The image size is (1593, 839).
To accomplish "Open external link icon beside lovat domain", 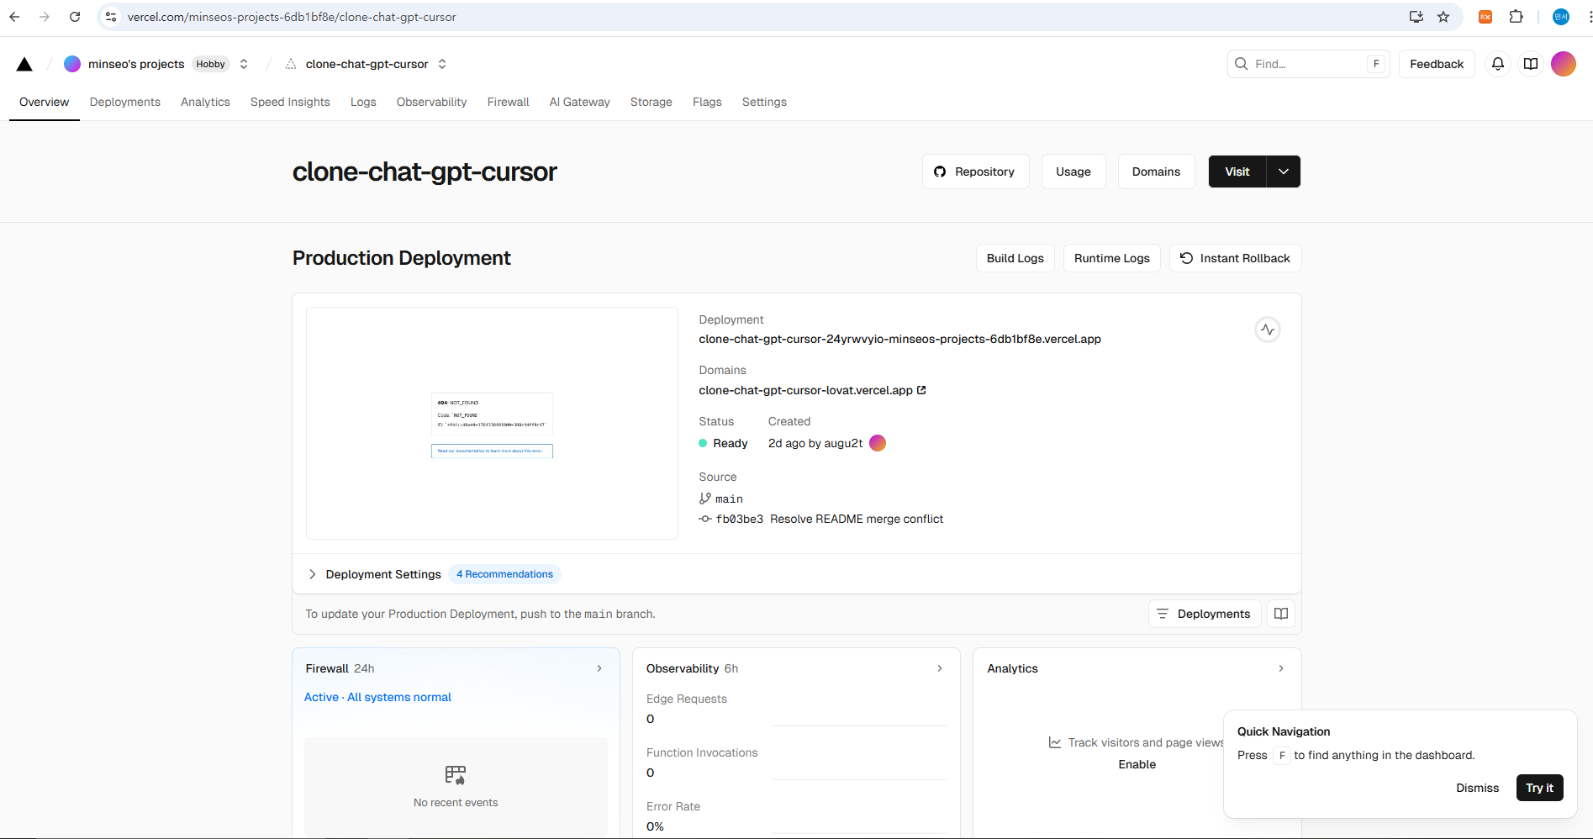I will click(x=921, y=390).
